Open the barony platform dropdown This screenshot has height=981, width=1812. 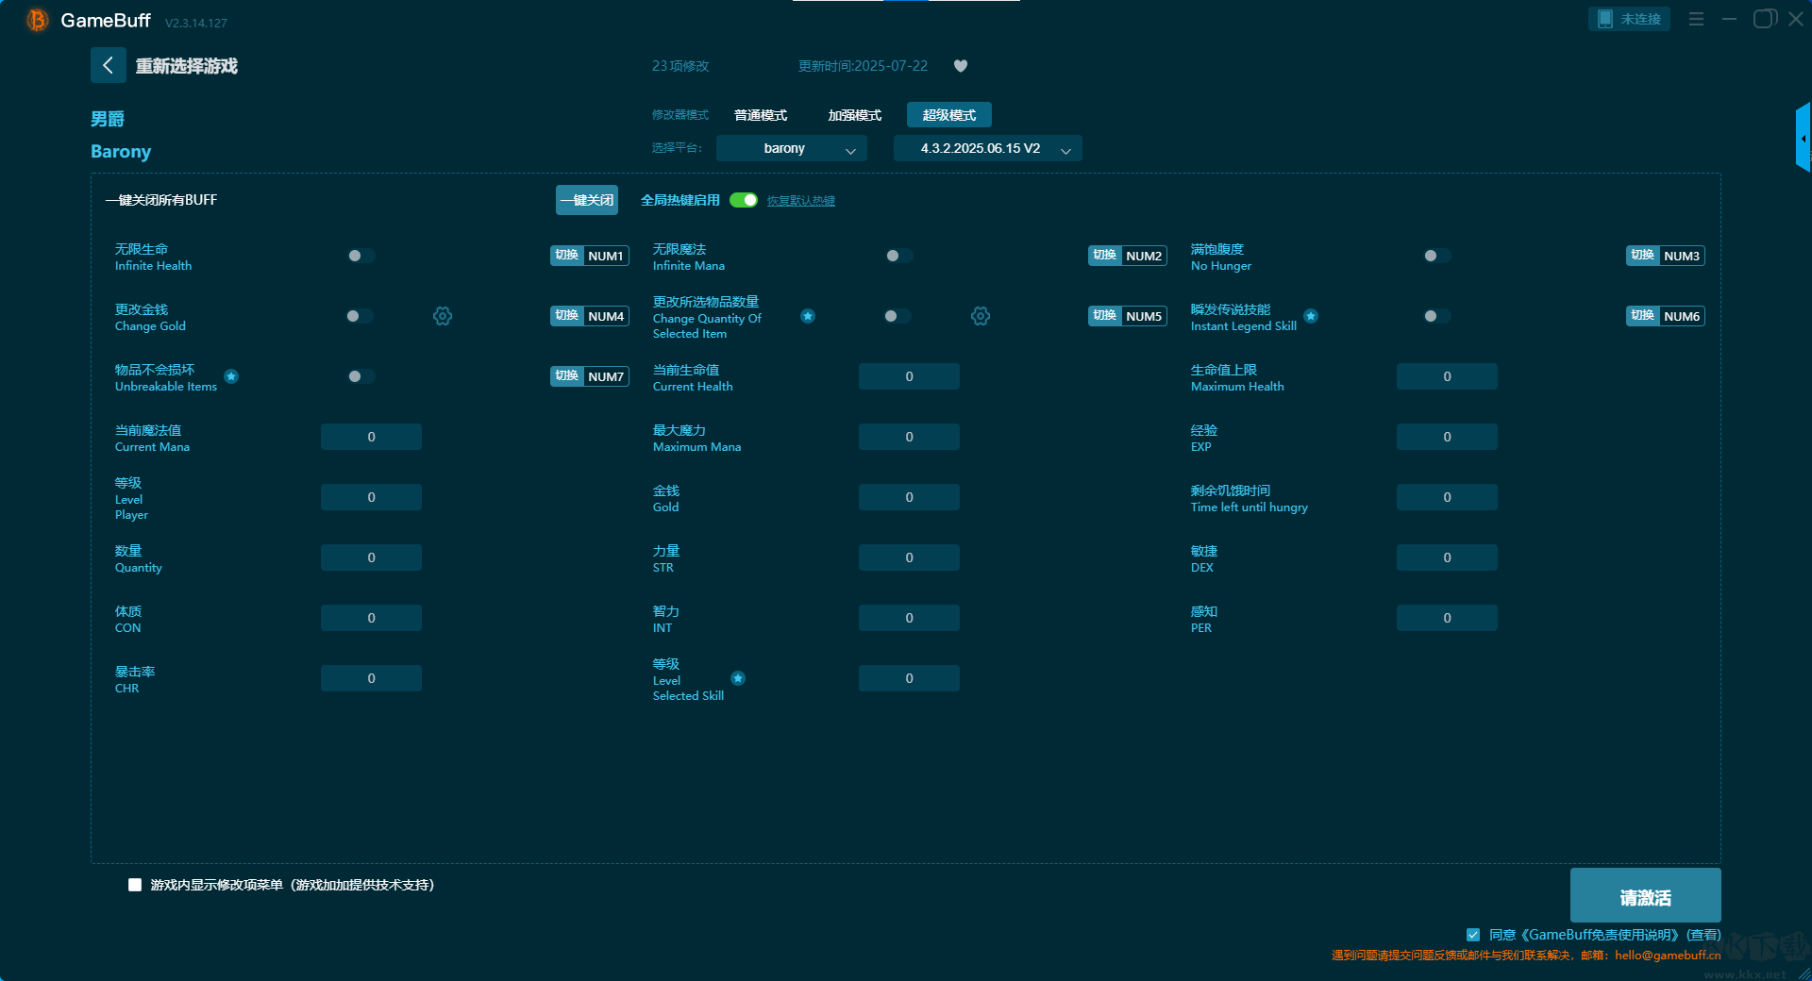(x=791, y=148)
